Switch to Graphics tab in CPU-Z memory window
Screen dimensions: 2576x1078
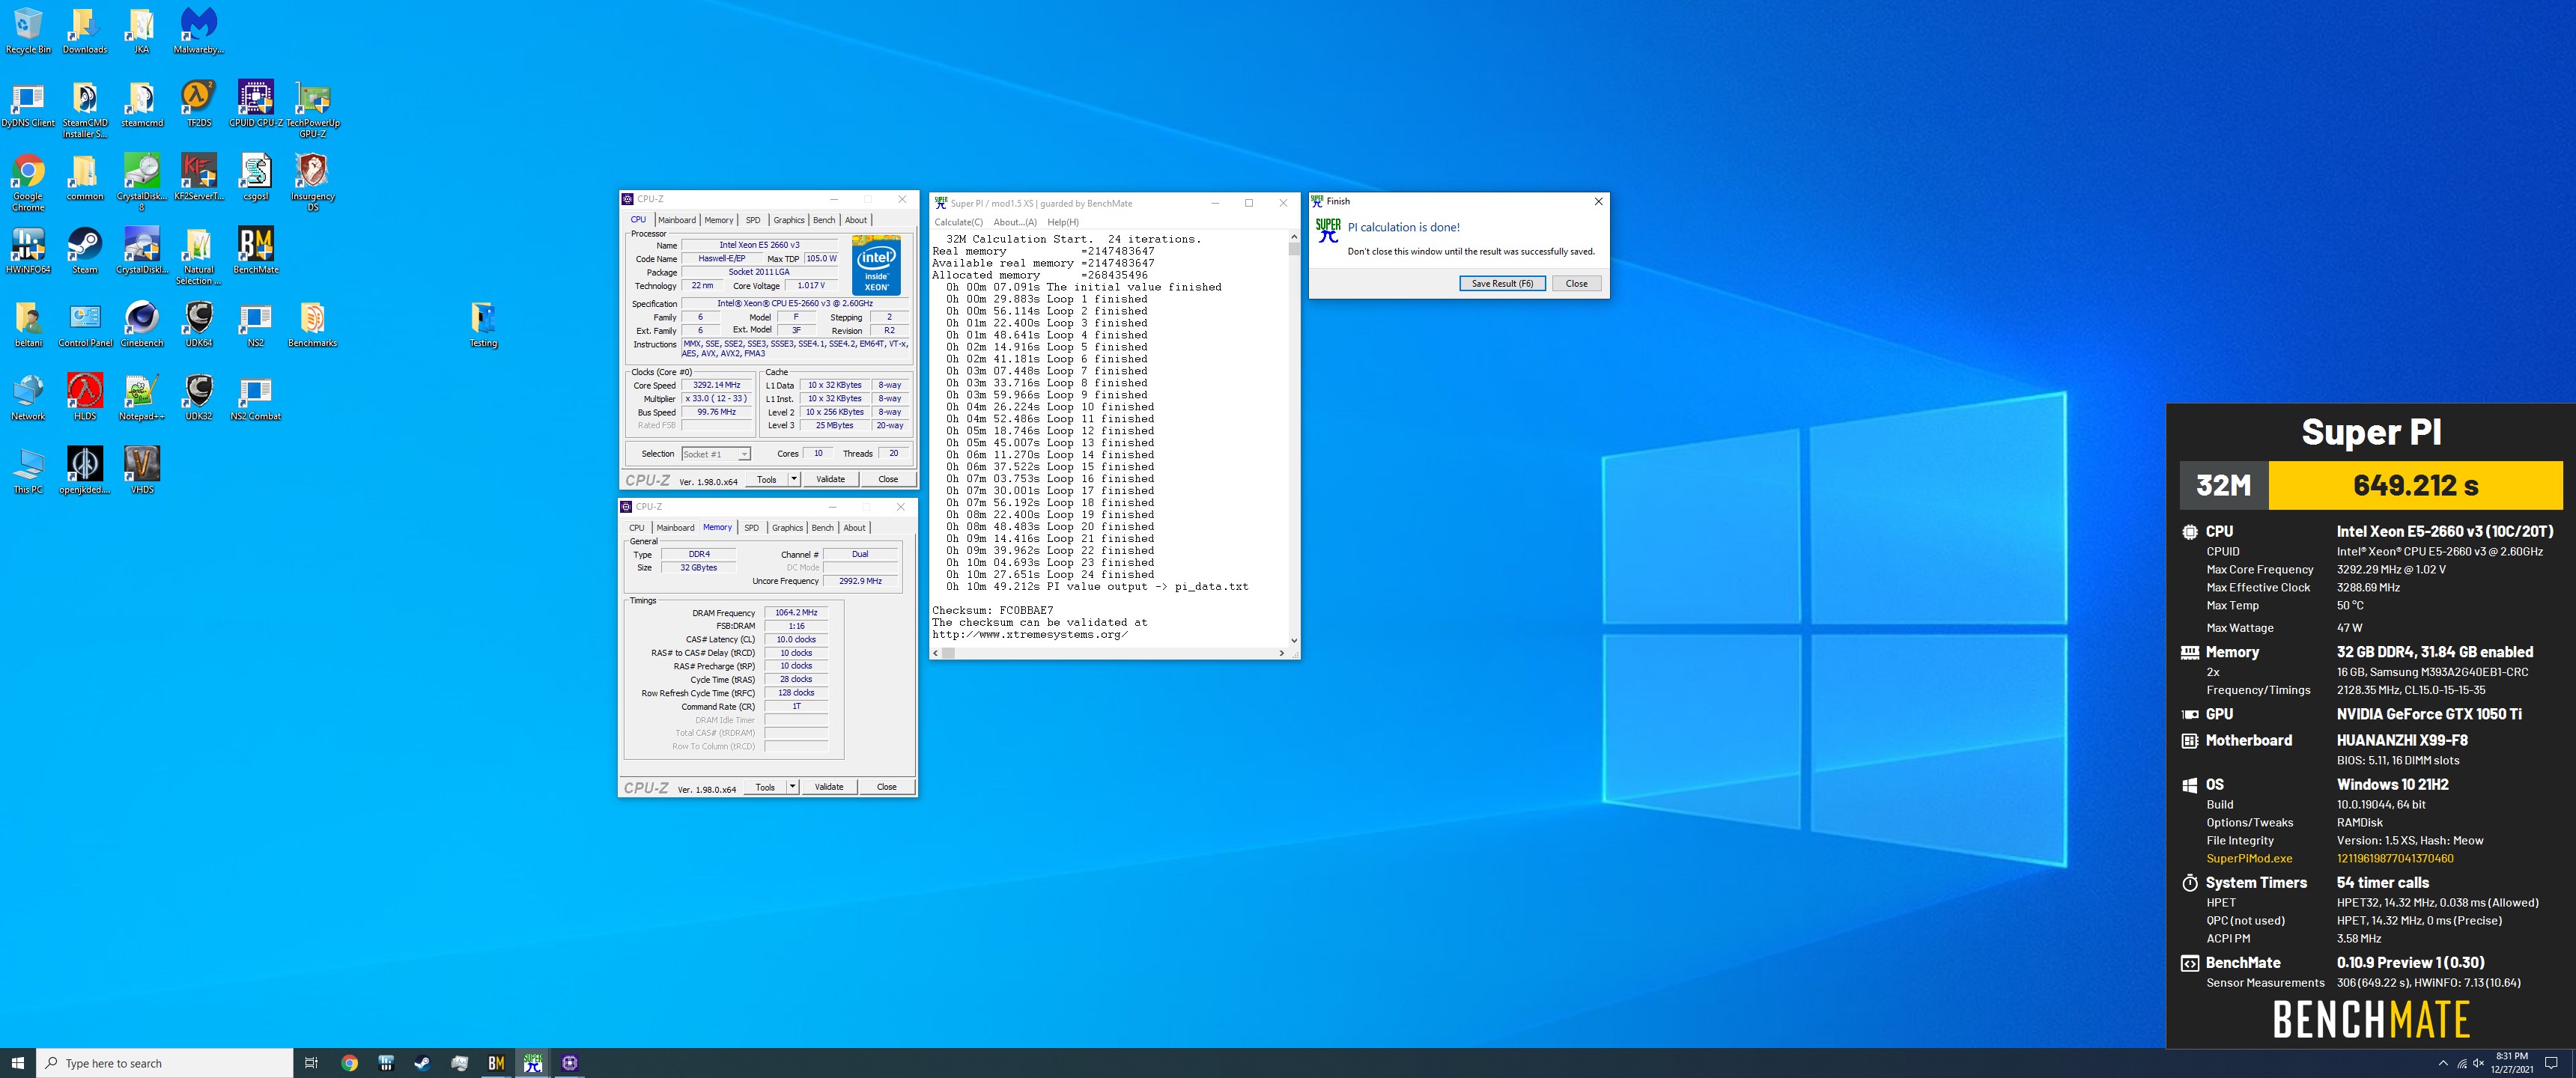pos(787,528)
